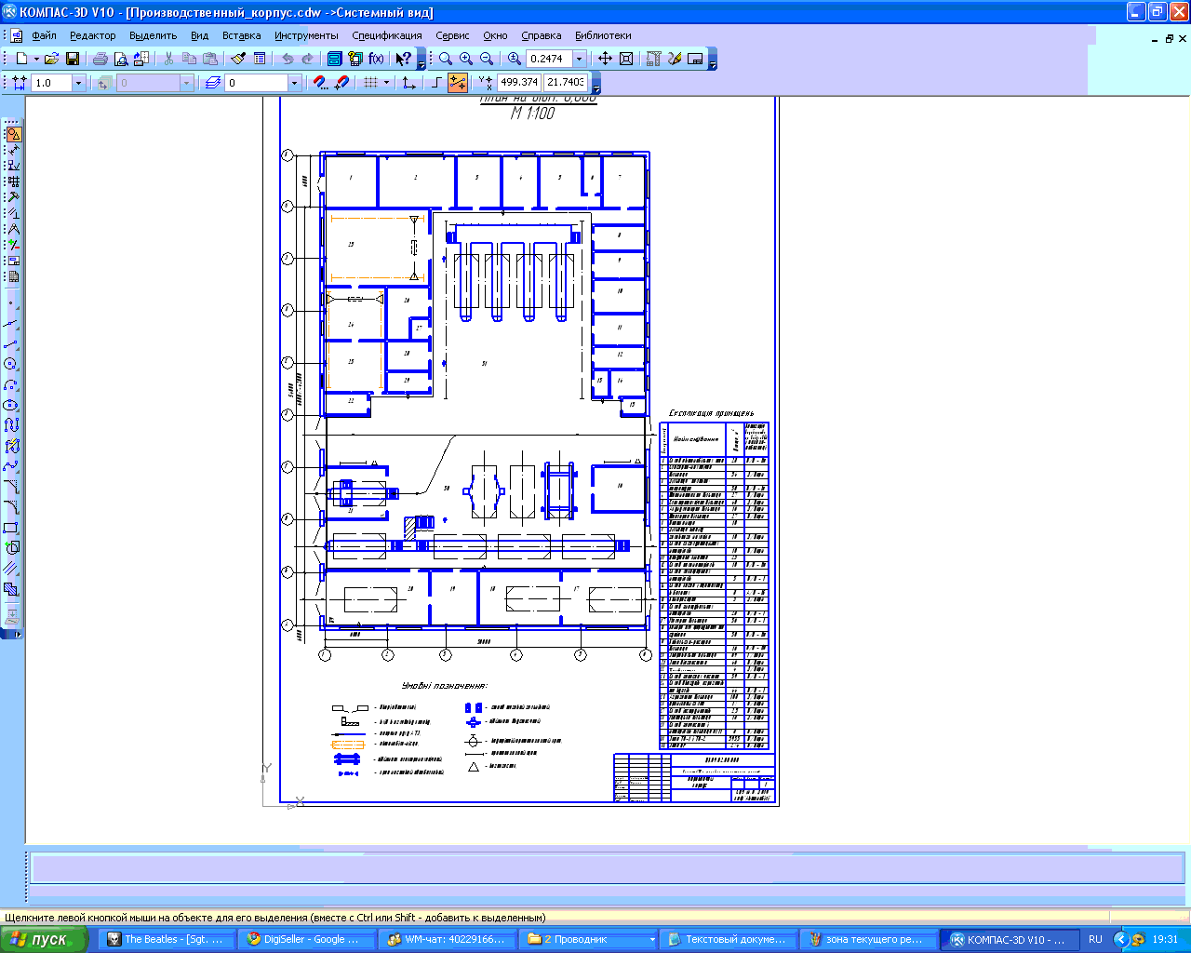Open the Инструменты menu
This screenshot has height=953, width=1191.
tap(306, 35)
